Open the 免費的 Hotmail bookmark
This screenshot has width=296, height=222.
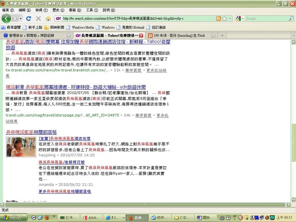tap(130, 27)
